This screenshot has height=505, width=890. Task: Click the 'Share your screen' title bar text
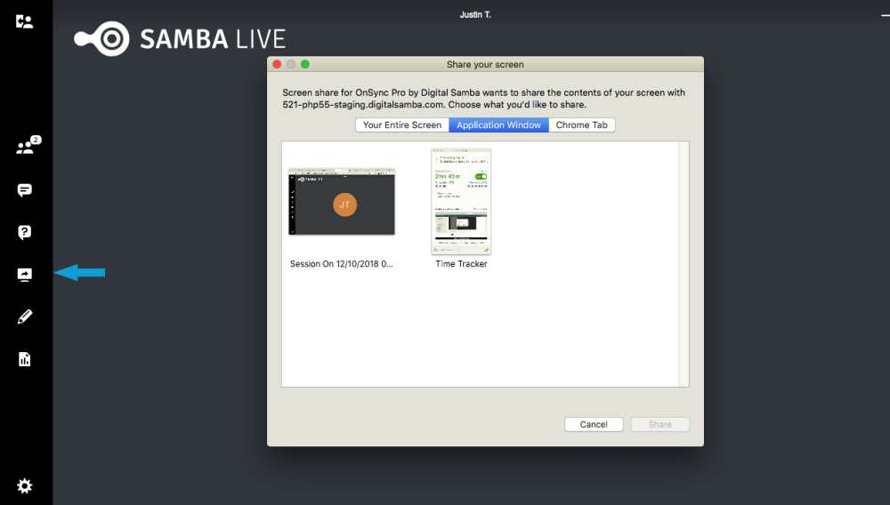(485, 64)
